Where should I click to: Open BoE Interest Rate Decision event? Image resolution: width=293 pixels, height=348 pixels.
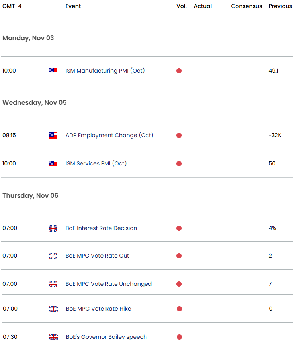click(x=101, y=228)
